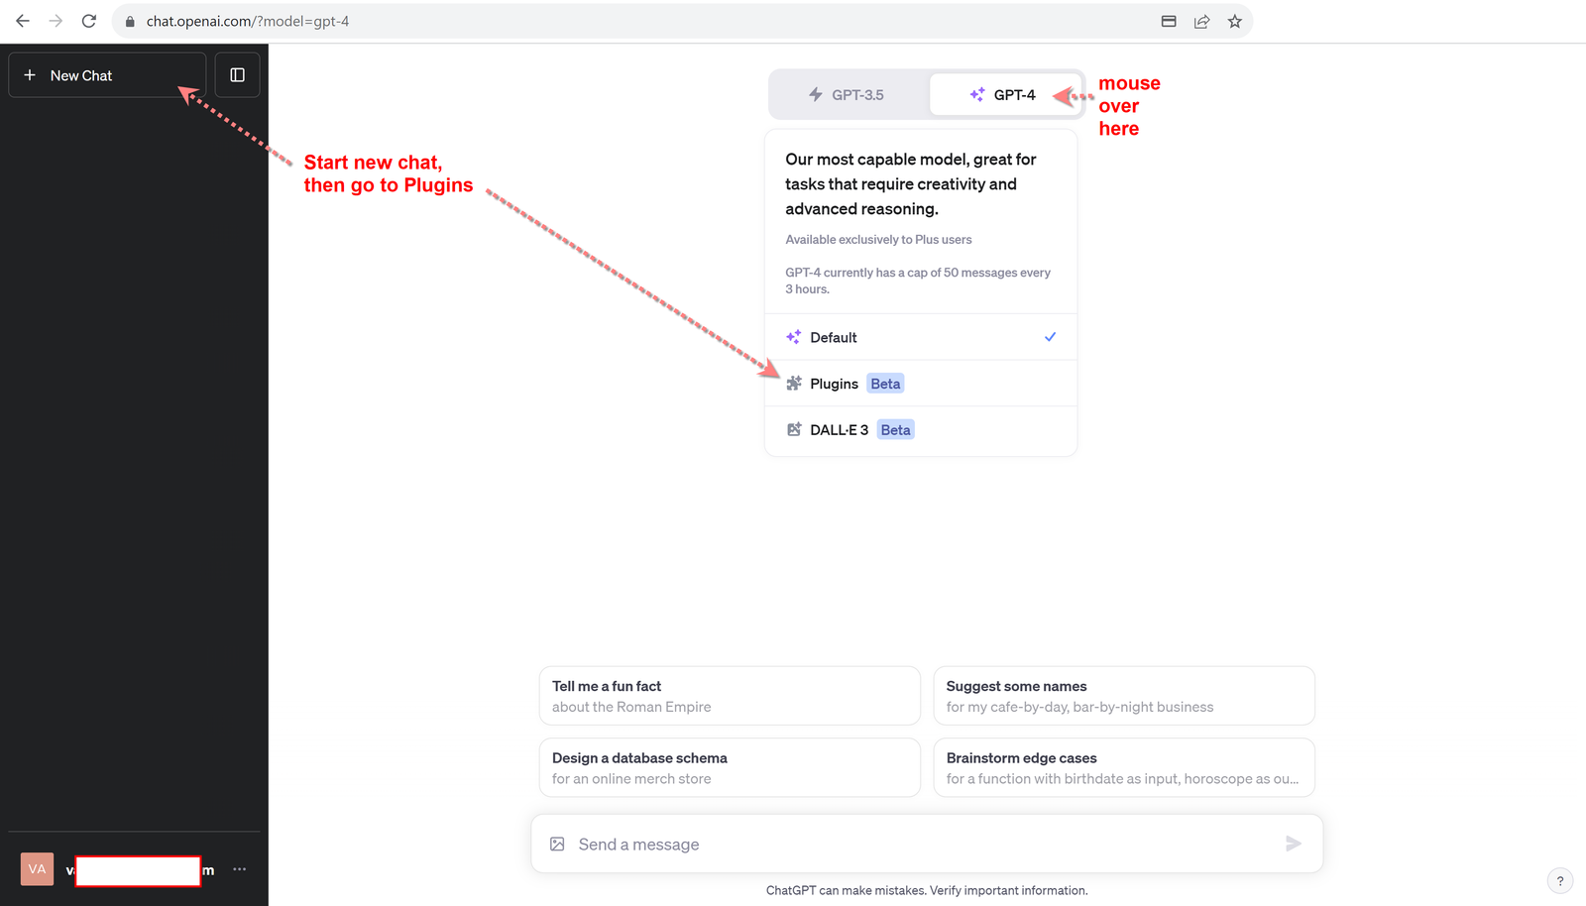Open the help question mark button
This screenshot has height=906, width=1586.
(1560, 880)
